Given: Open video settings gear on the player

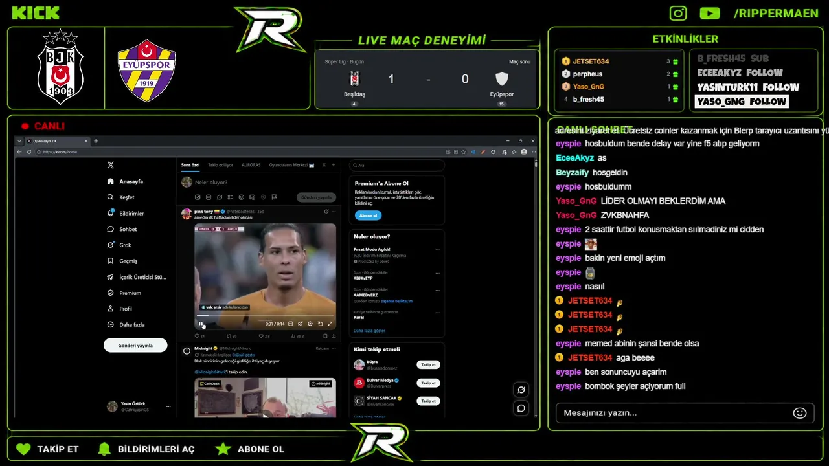Looking at the screenshot, I should click(x=310, y=324).
